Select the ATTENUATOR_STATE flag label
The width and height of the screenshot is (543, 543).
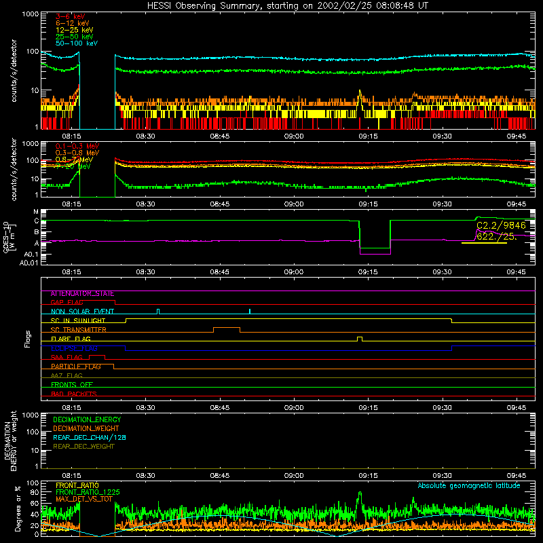82,294
